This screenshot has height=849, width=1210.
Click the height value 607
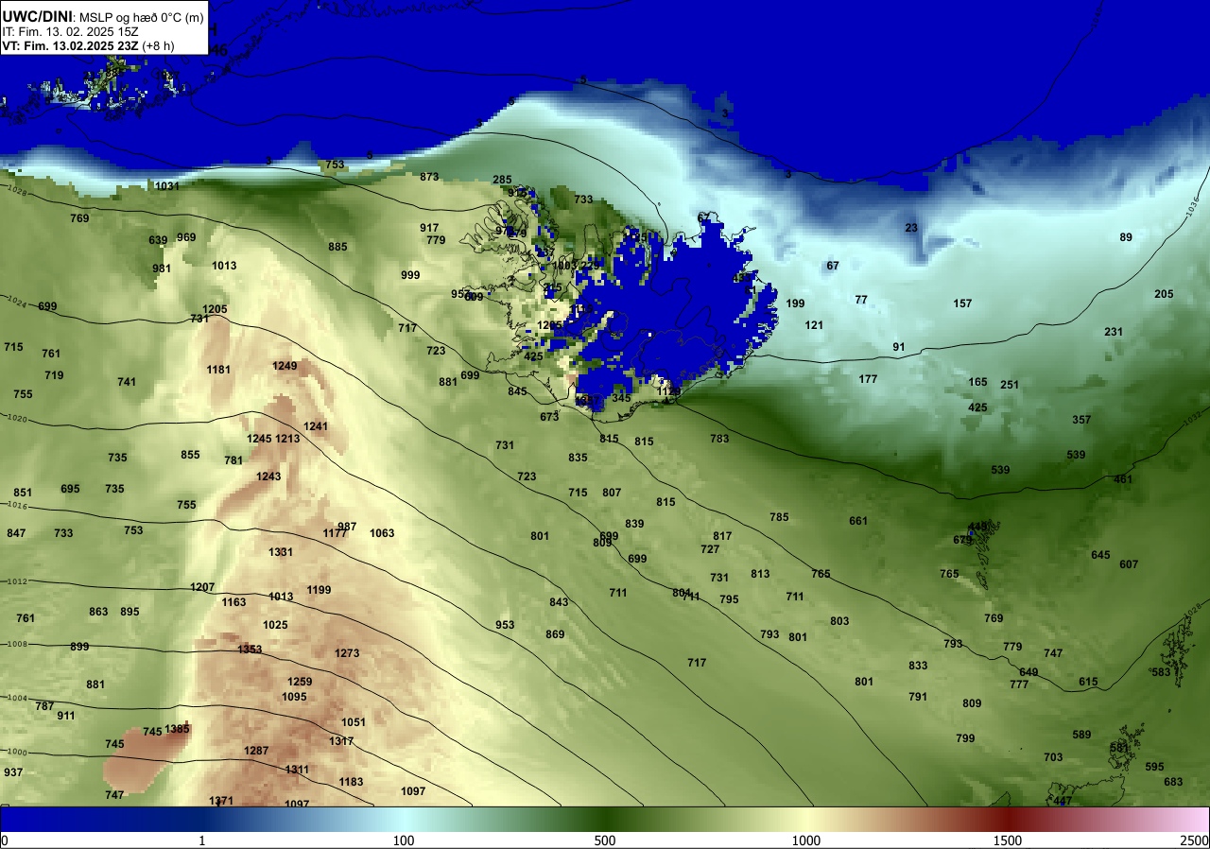click(x=1129, y=564)
